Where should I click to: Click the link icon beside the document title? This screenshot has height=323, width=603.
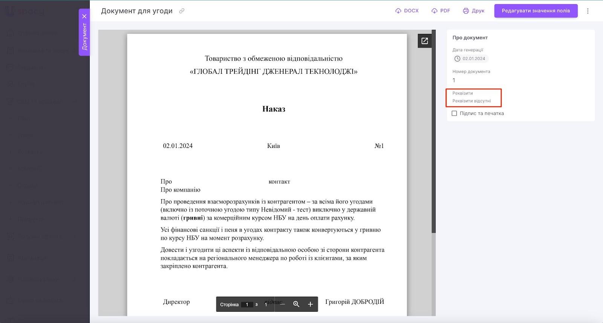pos(182,11)
